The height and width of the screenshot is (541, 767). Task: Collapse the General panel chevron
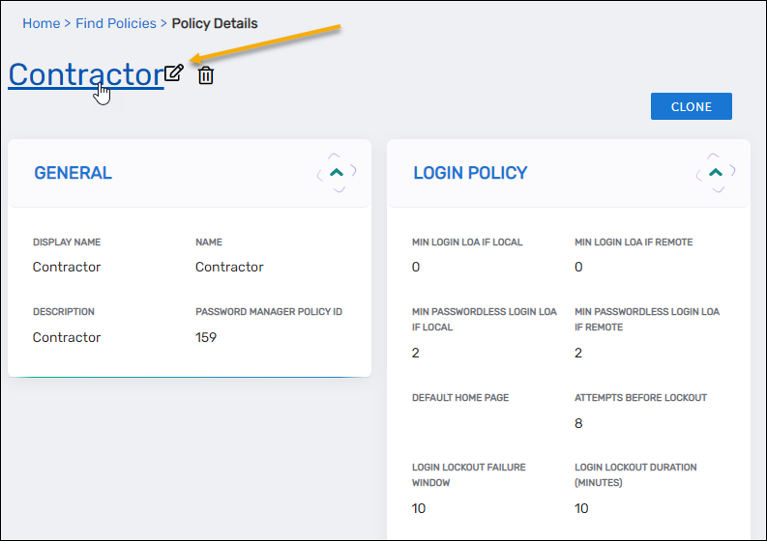pos(337,172)
